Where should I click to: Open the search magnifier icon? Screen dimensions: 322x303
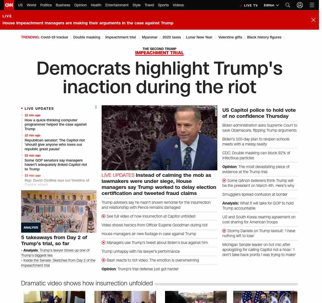288,5
